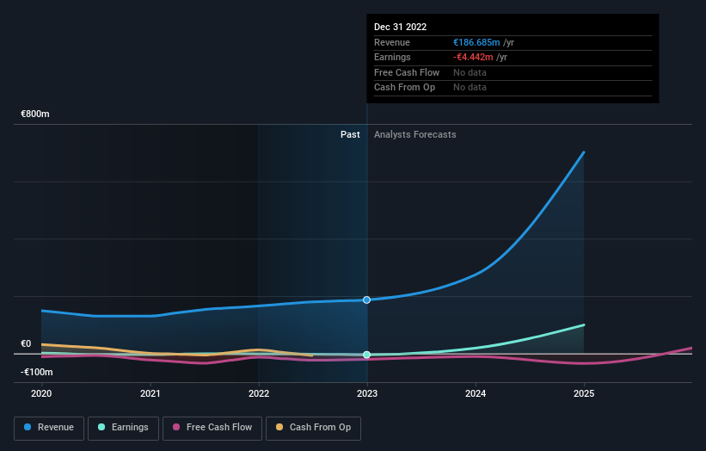This screenshot has width=706, height=451.
Task: Click the 2024 x-axis label
Action: coord(476,393)
